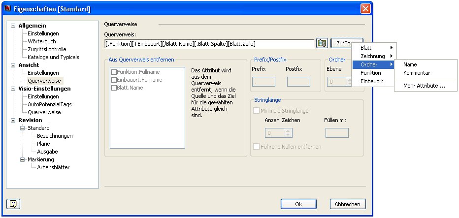459x218 pixels.
Task: Collapse the Markierung tree branch
Action: click(23, 159)
